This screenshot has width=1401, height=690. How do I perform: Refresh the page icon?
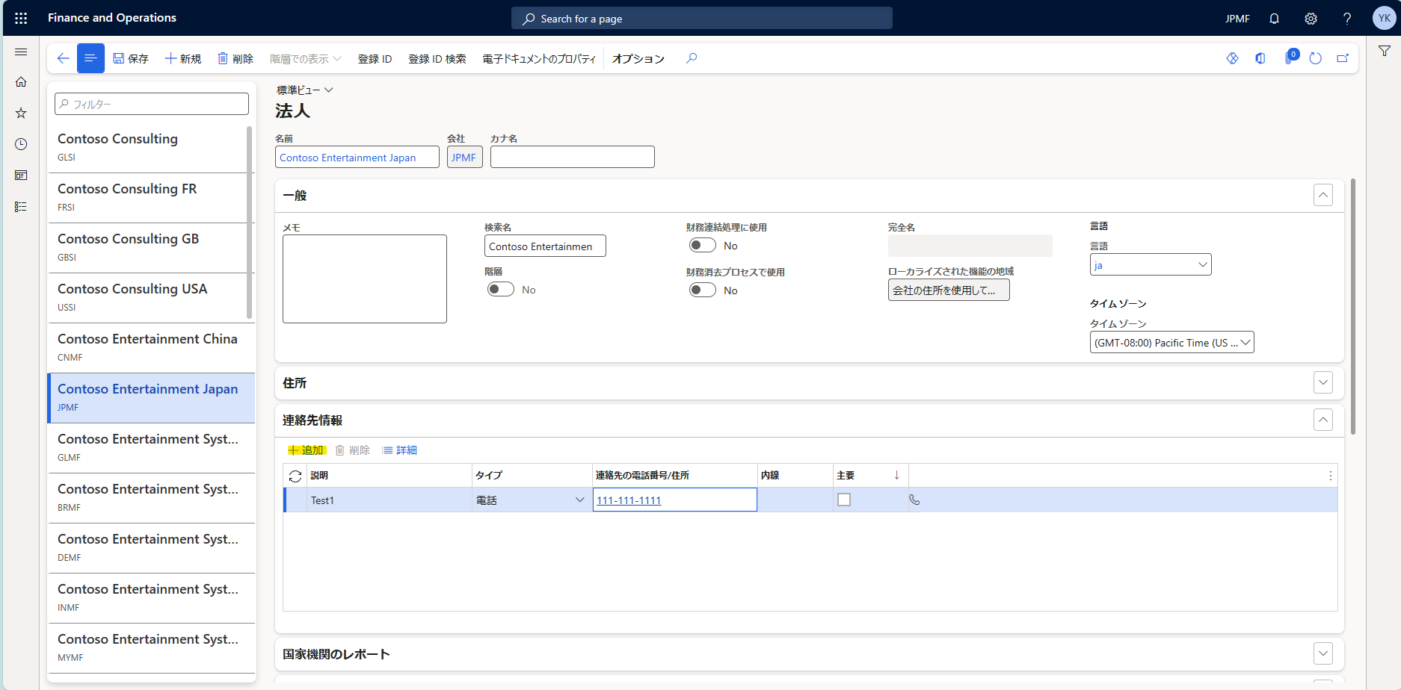[1316, 58]
